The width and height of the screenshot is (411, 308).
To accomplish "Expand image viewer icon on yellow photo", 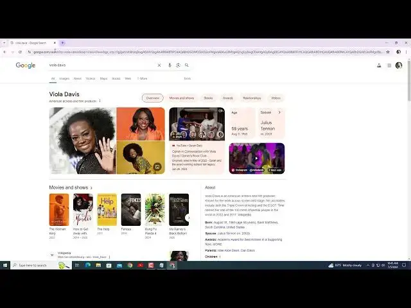I will coord(157,167).
